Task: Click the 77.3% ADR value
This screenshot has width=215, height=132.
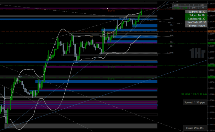Action: tap(176, 8)
